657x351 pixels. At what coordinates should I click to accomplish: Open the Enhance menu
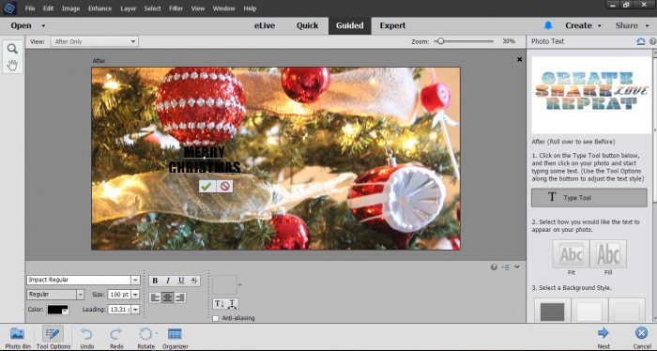tap(99, 8)
